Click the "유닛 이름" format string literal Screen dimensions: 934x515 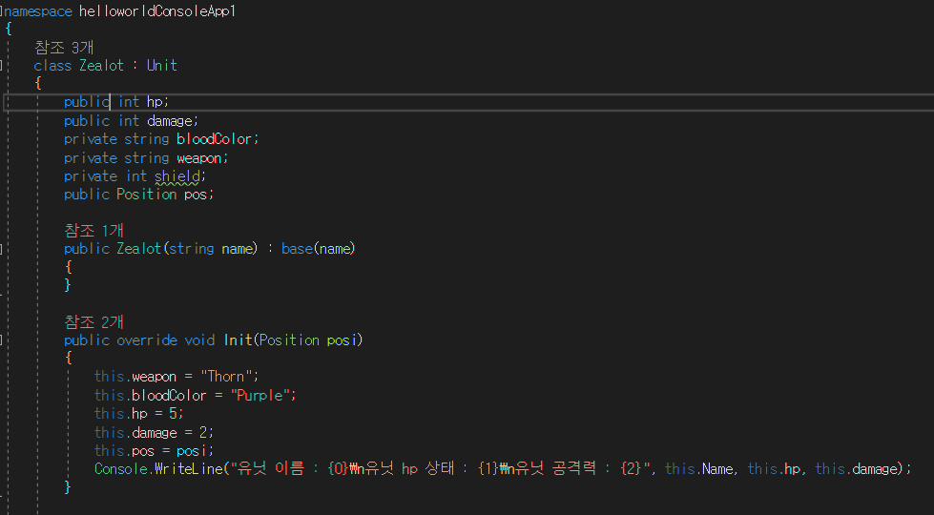440,469
